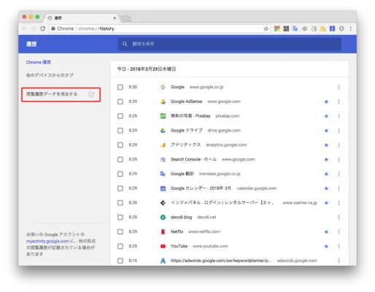Open more actions for the Google 8:30 row

pyautogui.click(x=339, y=87)
